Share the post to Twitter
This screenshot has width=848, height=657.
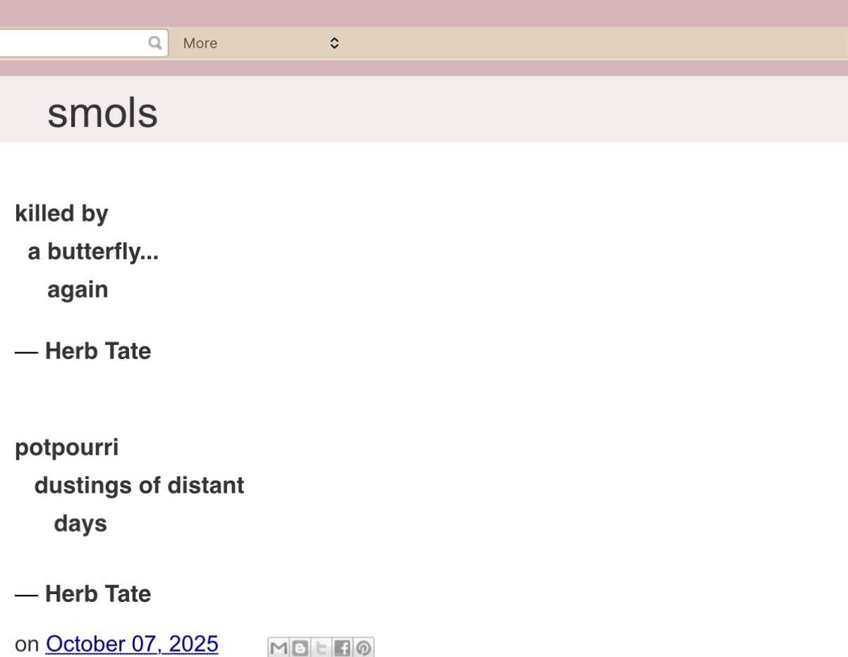320,646
